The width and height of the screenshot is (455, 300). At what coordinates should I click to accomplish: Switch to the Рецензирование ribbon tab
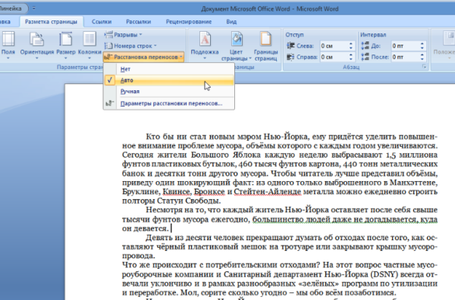point(189,22)
